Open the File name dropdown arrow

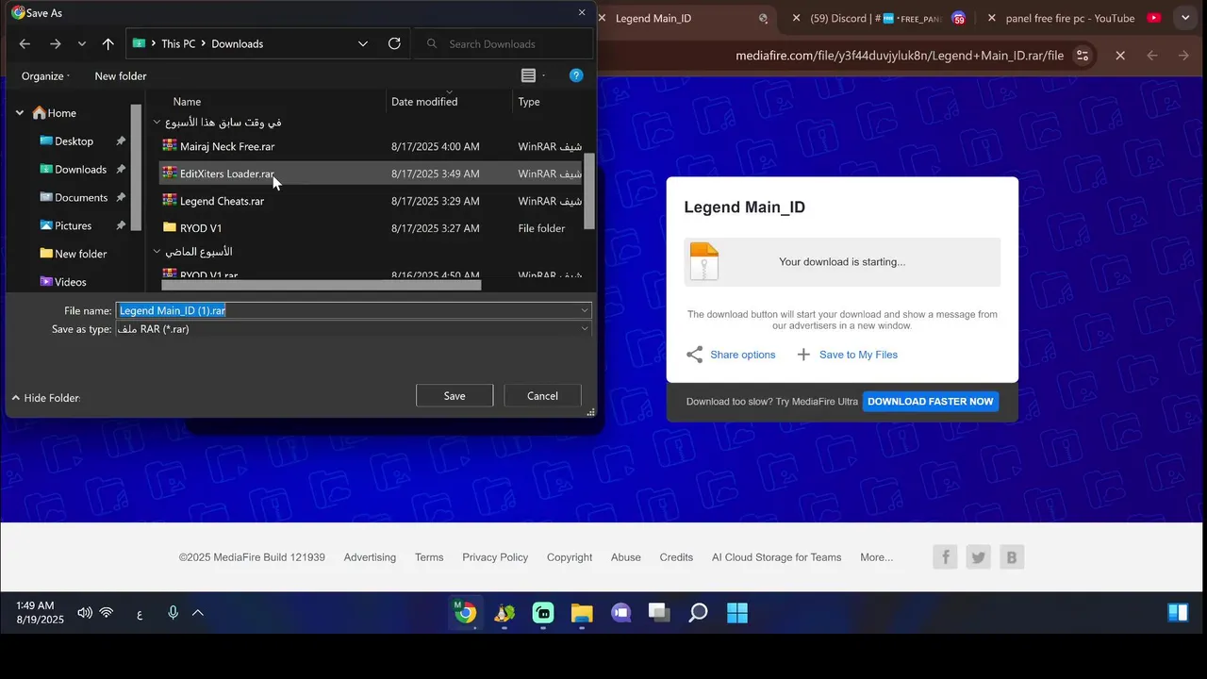585,310
